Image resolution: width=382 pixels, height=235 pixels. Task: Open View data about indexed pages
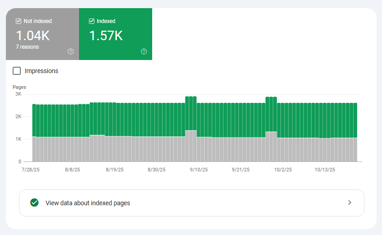tap(88, 203)
